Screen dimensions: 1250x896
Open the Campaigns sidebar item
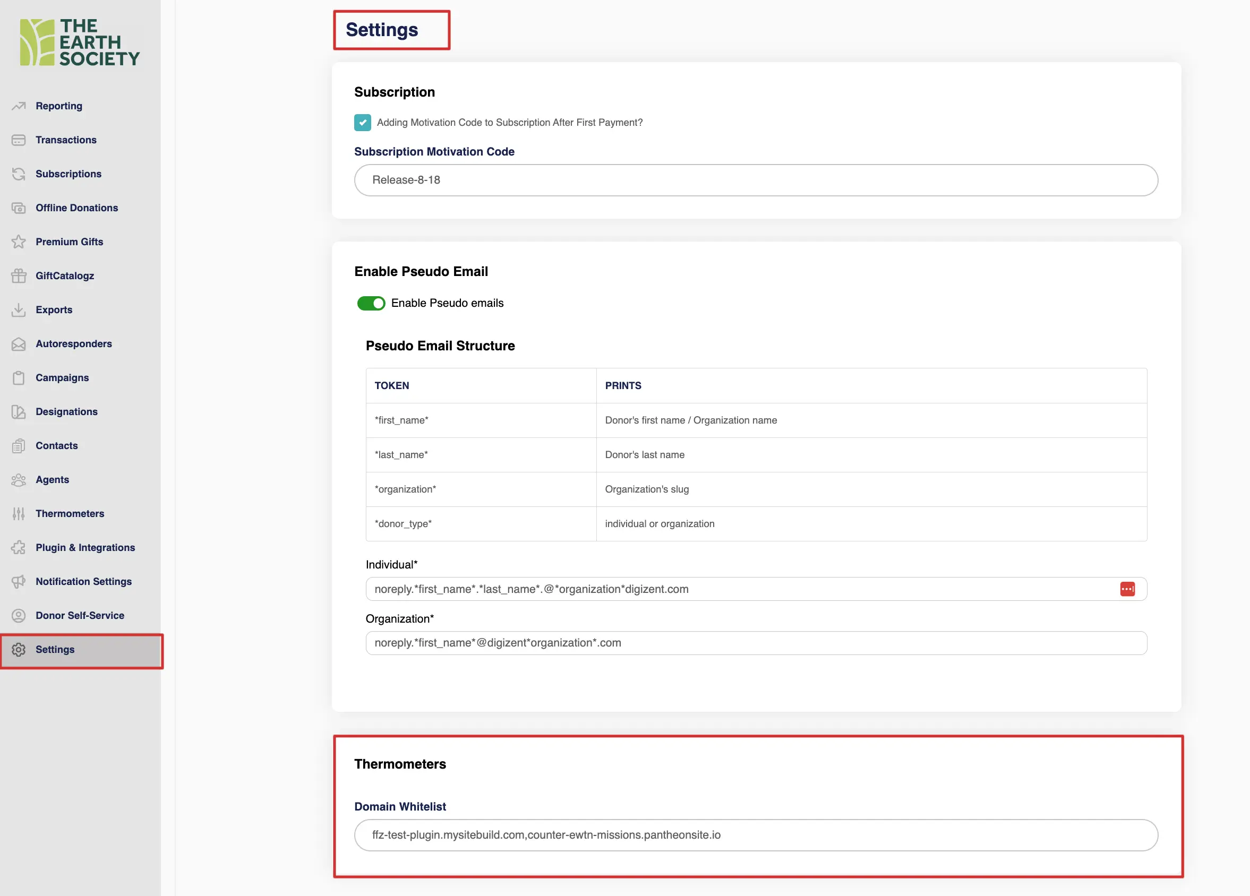[x=62, y=378]
